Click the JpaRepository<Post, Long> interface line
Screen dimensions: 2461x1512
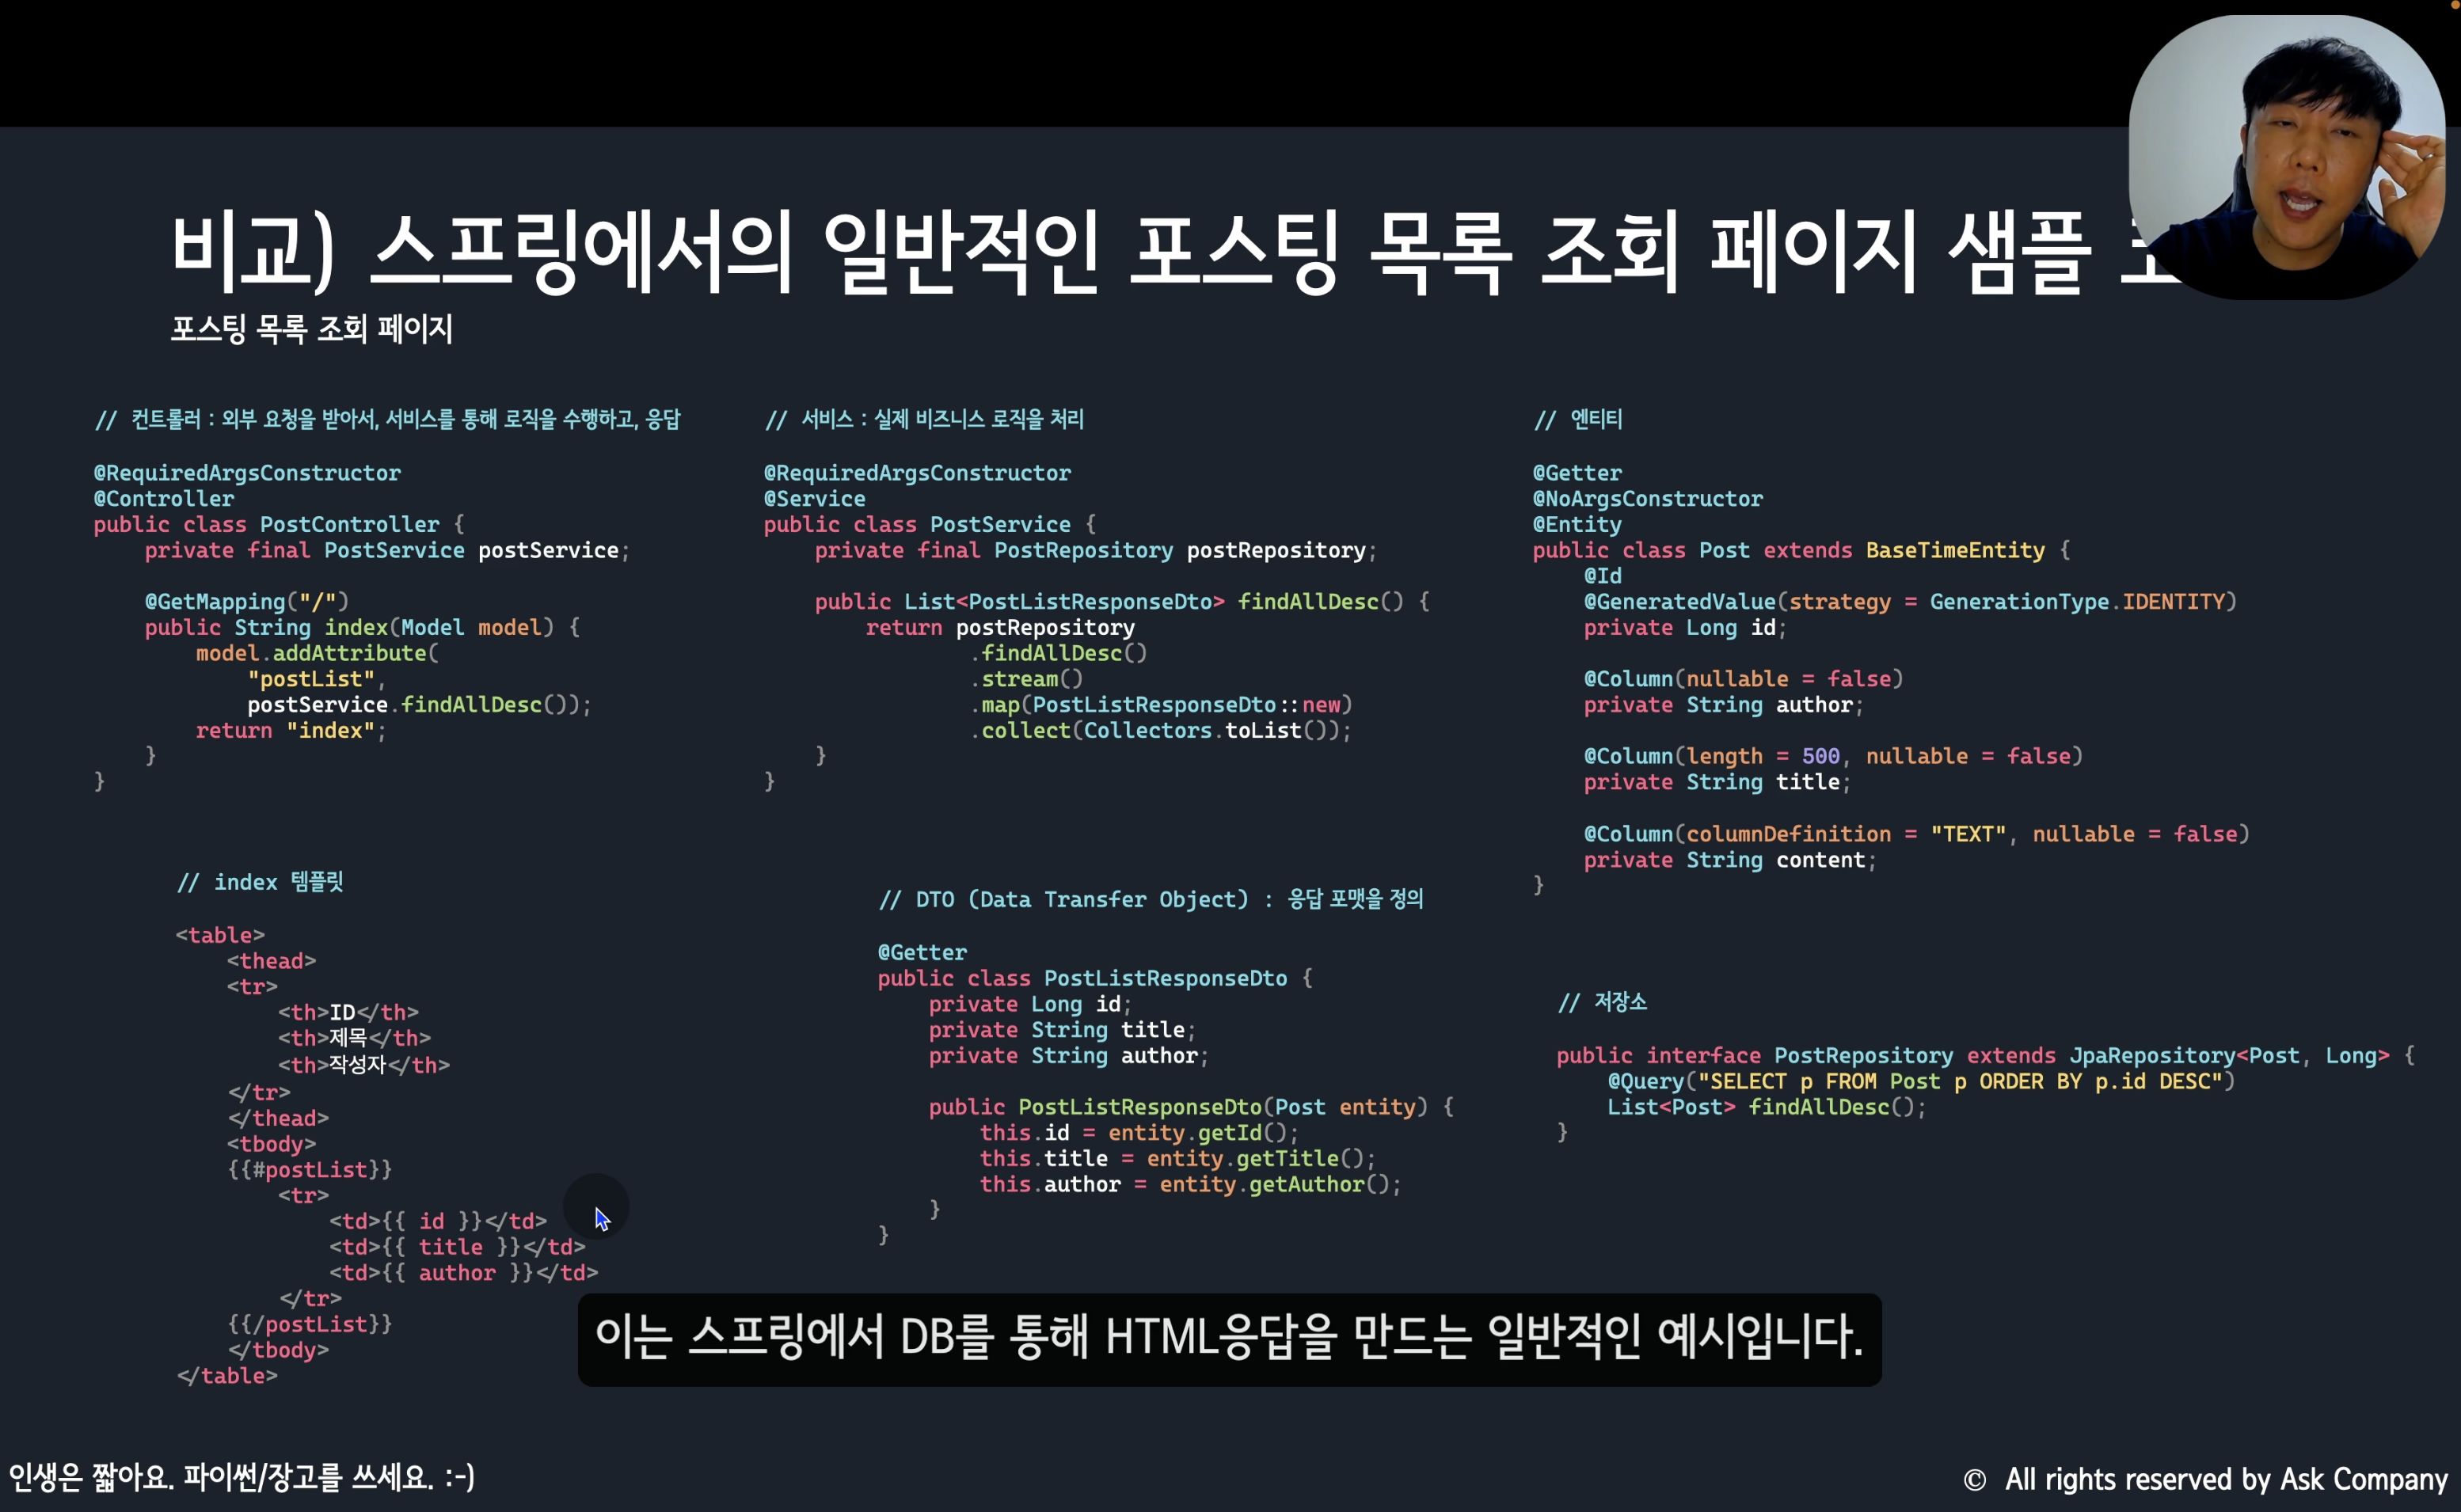click(1985, 1055)
